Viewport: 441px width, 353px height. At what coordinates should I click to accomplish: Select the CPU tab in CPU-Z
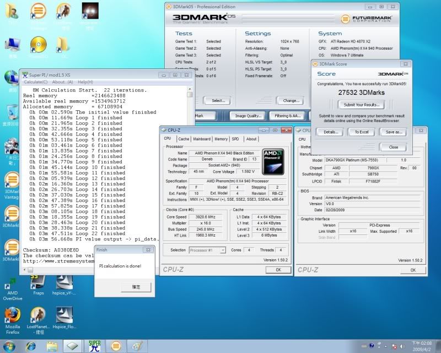[168, 138]
